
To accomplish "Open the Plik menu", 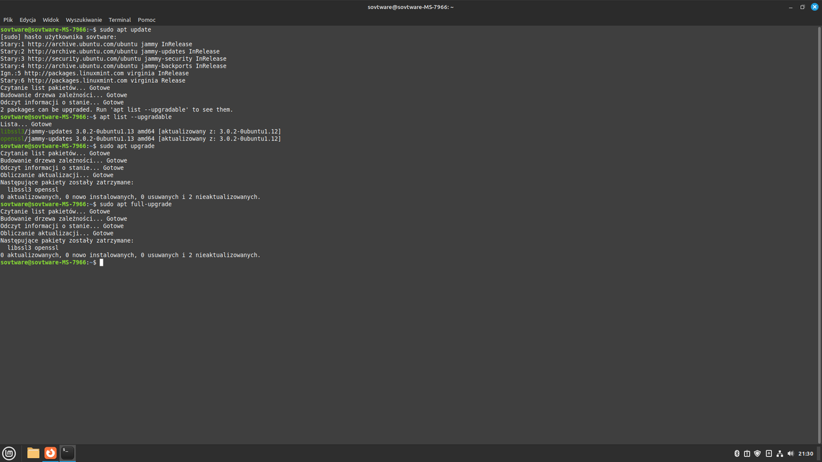I will tap(8, 20).
